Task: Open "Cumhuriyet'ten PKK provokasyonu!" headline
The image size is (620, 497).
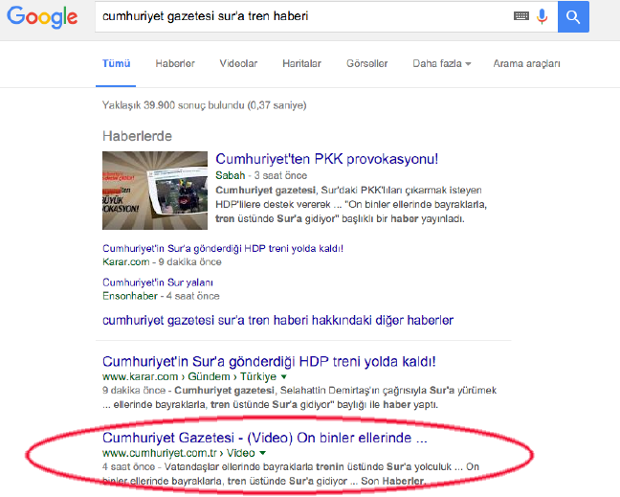Action: (326, 159)
